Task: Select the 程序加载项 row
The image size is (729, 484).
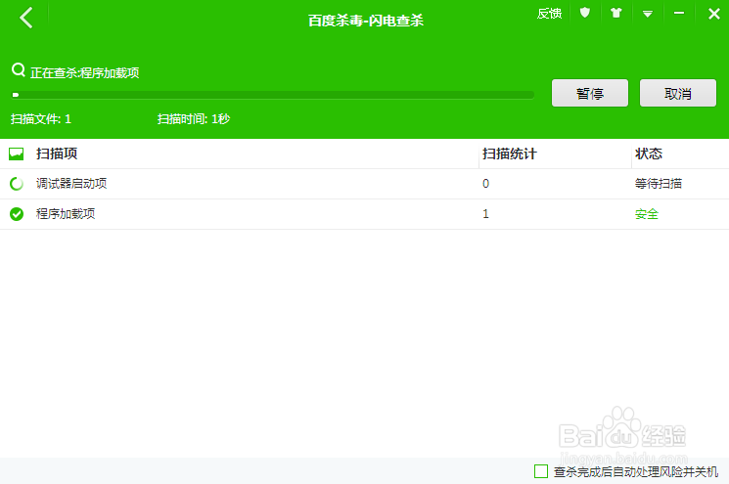Action: [364, 214]
